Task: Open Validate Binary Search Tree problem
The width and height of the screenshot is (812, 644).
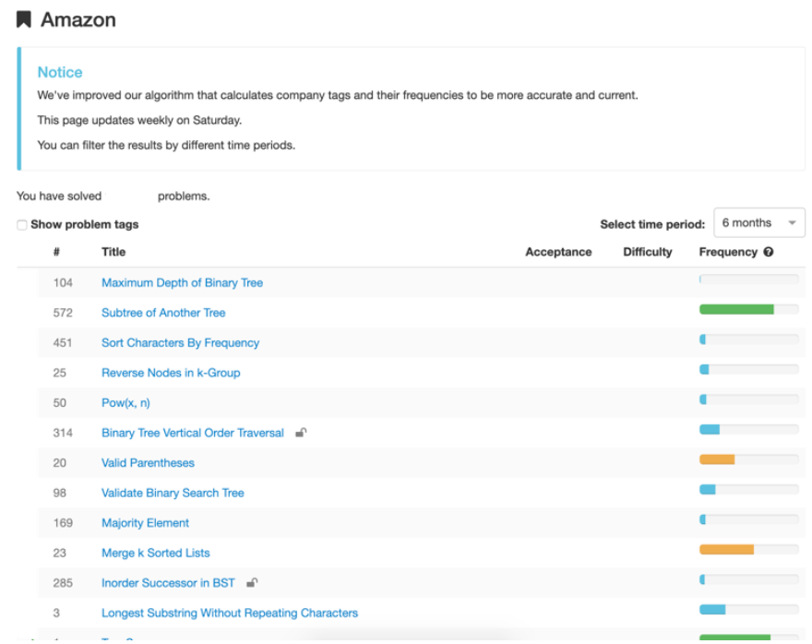Action: [173, 493]
